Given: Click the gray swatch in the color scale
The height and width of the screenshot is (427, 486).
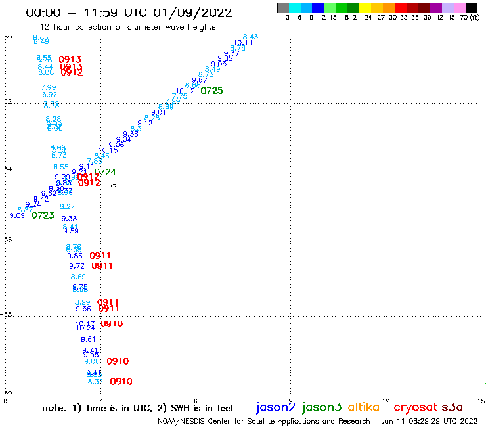Looking at the screenshot, I should 283,9.
